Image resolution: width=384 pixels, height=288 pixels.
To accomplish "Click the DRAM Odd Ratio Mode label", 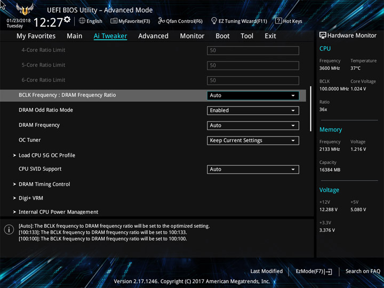I will (x=46, y=110).
